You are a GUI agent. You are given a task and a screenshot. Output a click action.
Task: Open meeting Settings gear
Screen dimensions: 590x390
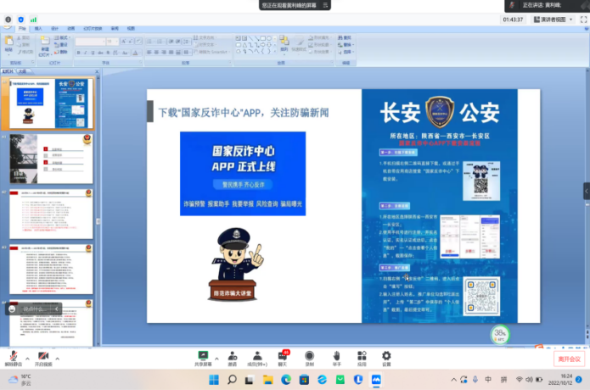[x=386, y=356]
